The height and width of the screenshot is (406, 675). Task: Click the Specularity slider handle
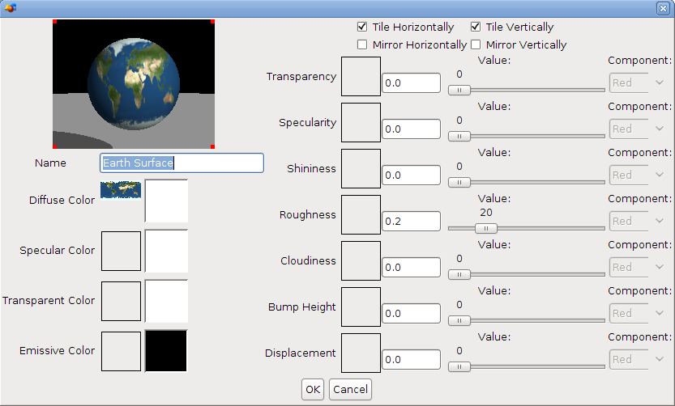tap(459, 136)
